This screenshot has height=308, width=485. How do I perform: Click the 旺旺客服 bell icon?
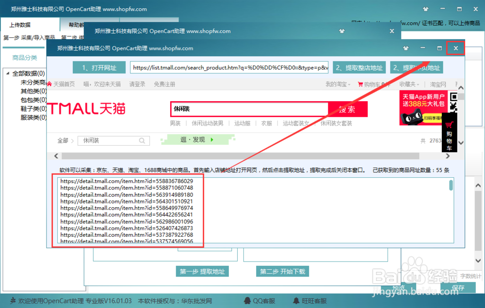[296, 301]
